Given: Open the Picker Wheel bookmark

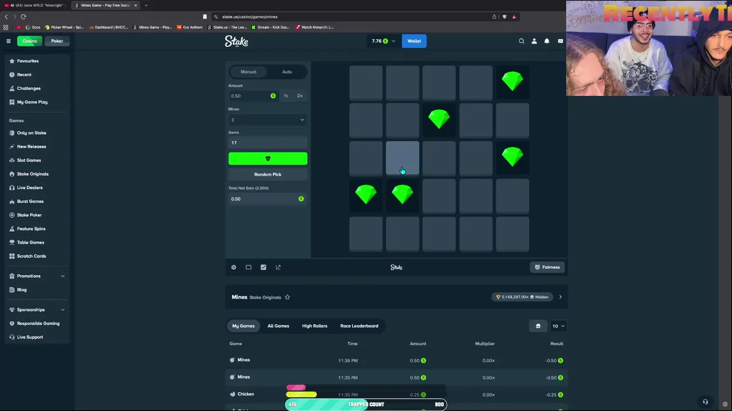Looking at the screenshot, I should click(63, 27).
